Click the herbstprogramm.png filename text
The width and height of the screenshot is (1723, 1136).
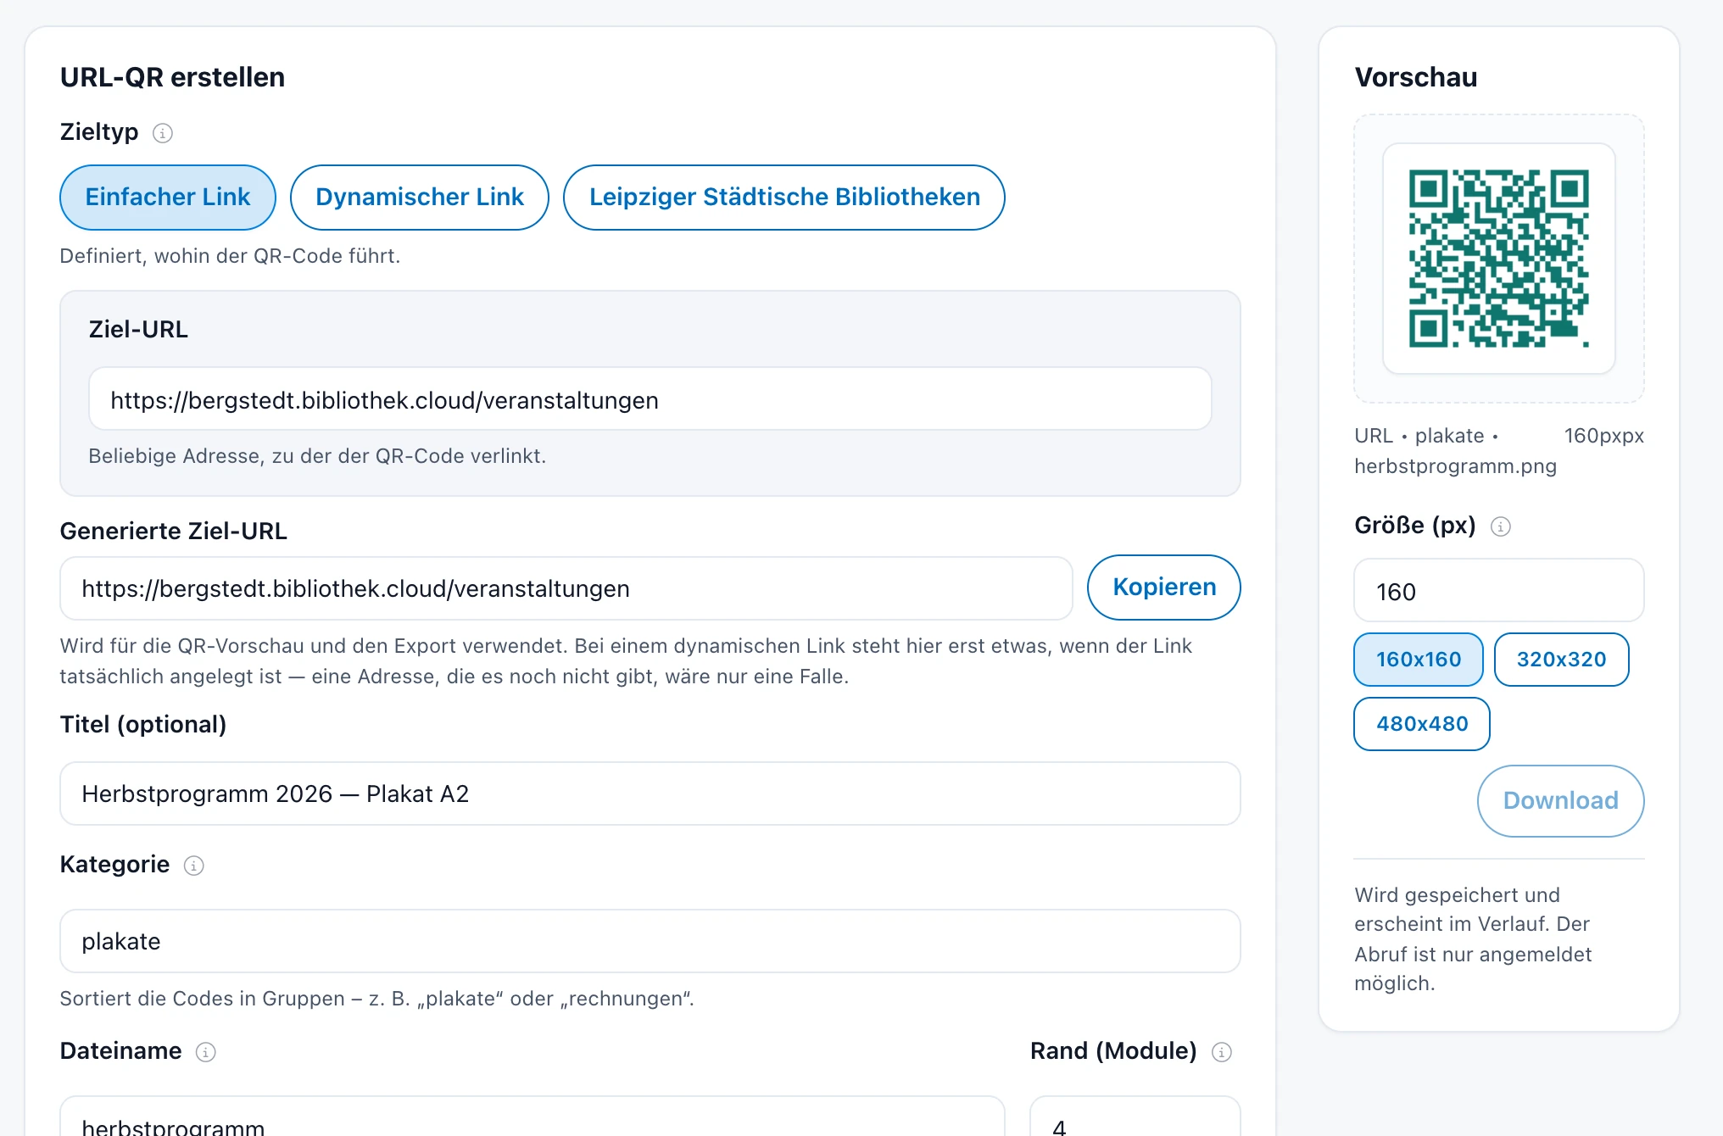pyautogui.click(x=1455, y=466)
